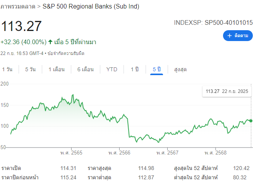Open the ข้อจำกัดความรับผิด disclaimer link

click(x=66, y=53)
